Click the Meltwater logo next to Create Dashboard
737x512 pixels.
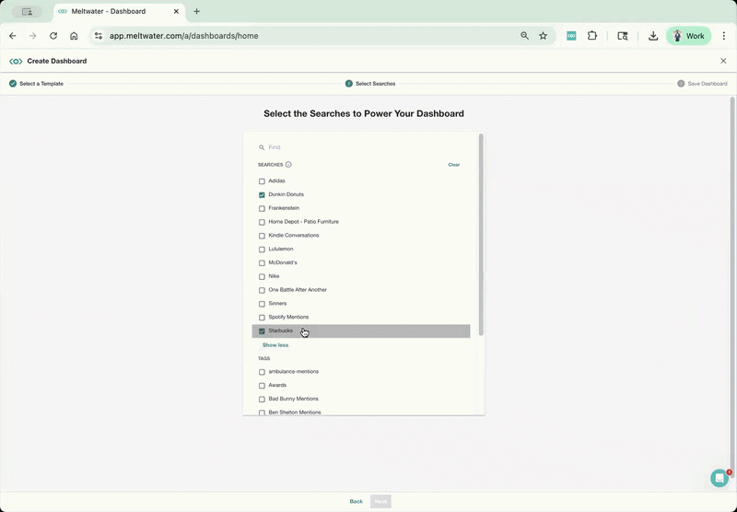[x=16, y=61]
